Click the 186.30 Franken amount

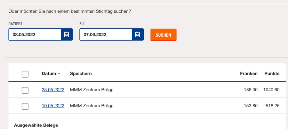tap(251, 90)
